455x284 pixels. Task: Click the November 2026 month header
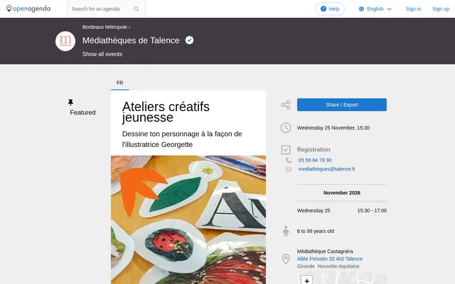click(x=342, y=192)
